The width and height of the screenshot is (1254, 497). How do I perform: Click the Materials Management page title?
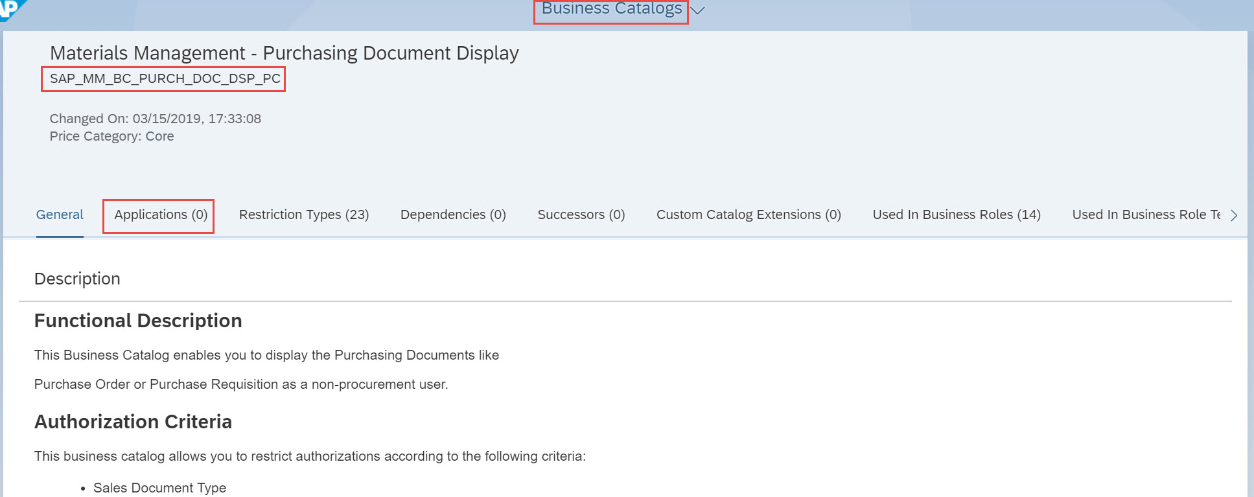tap(284, 53)
